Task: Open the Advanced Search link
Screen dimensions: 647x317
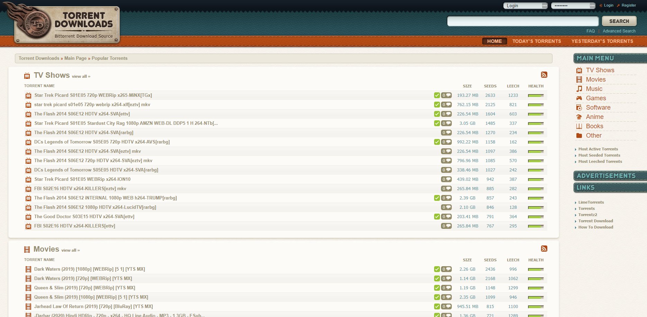Action: pos(619,31)
